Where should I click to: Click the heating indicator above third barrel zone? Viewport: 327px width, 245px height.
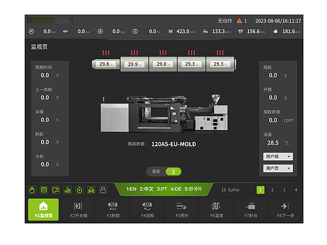[x=163, y=53]
